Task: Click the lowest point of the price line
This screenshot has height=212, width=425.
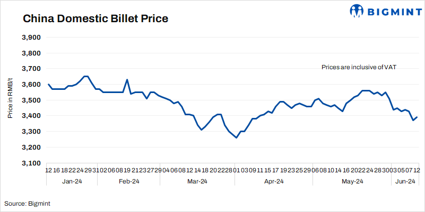Action: coord(236,137)
